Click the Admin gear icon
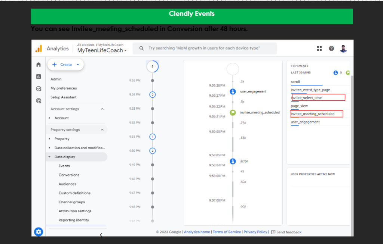383x244 pixels. 39,232
